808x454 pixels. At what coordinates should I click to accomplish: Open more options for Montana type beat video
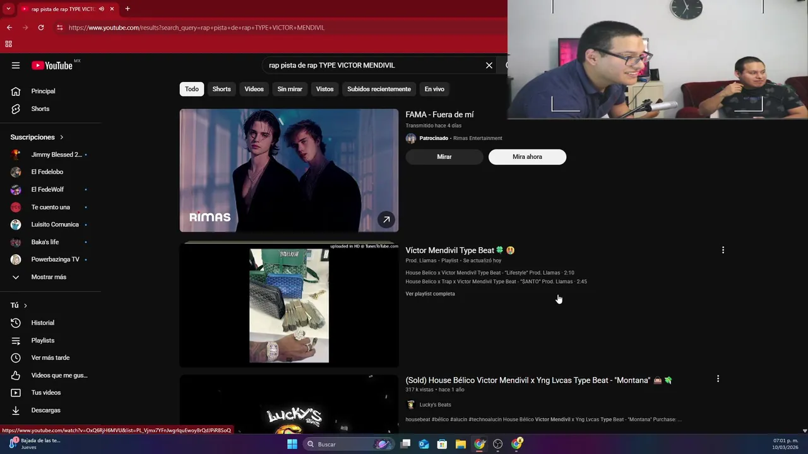coord(718,379)
